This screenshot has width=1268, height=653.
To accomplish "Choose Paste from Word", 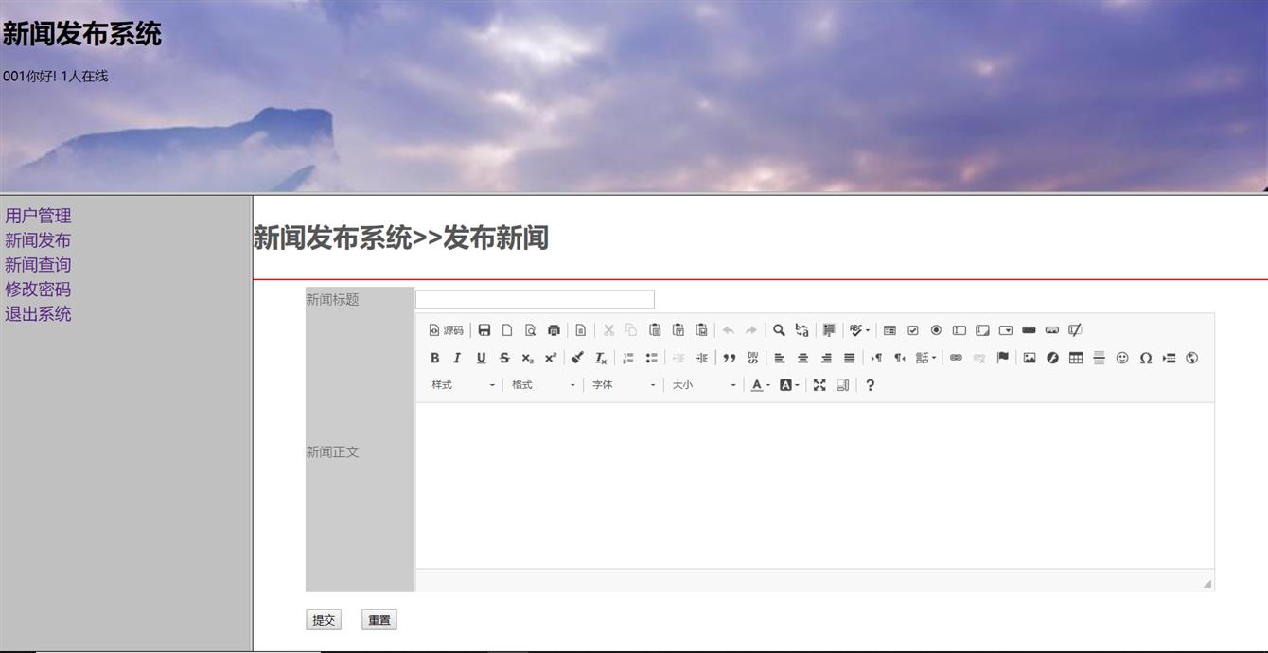I will click(701, 330).
